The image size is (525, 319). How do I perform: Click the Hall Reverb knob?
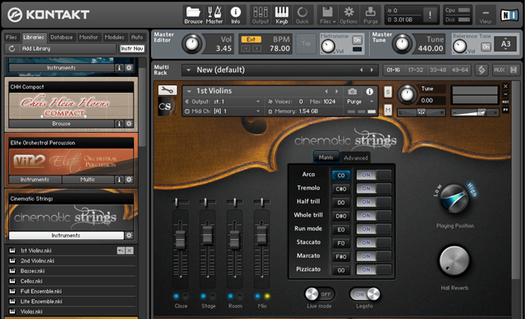[x=454, y=261]
